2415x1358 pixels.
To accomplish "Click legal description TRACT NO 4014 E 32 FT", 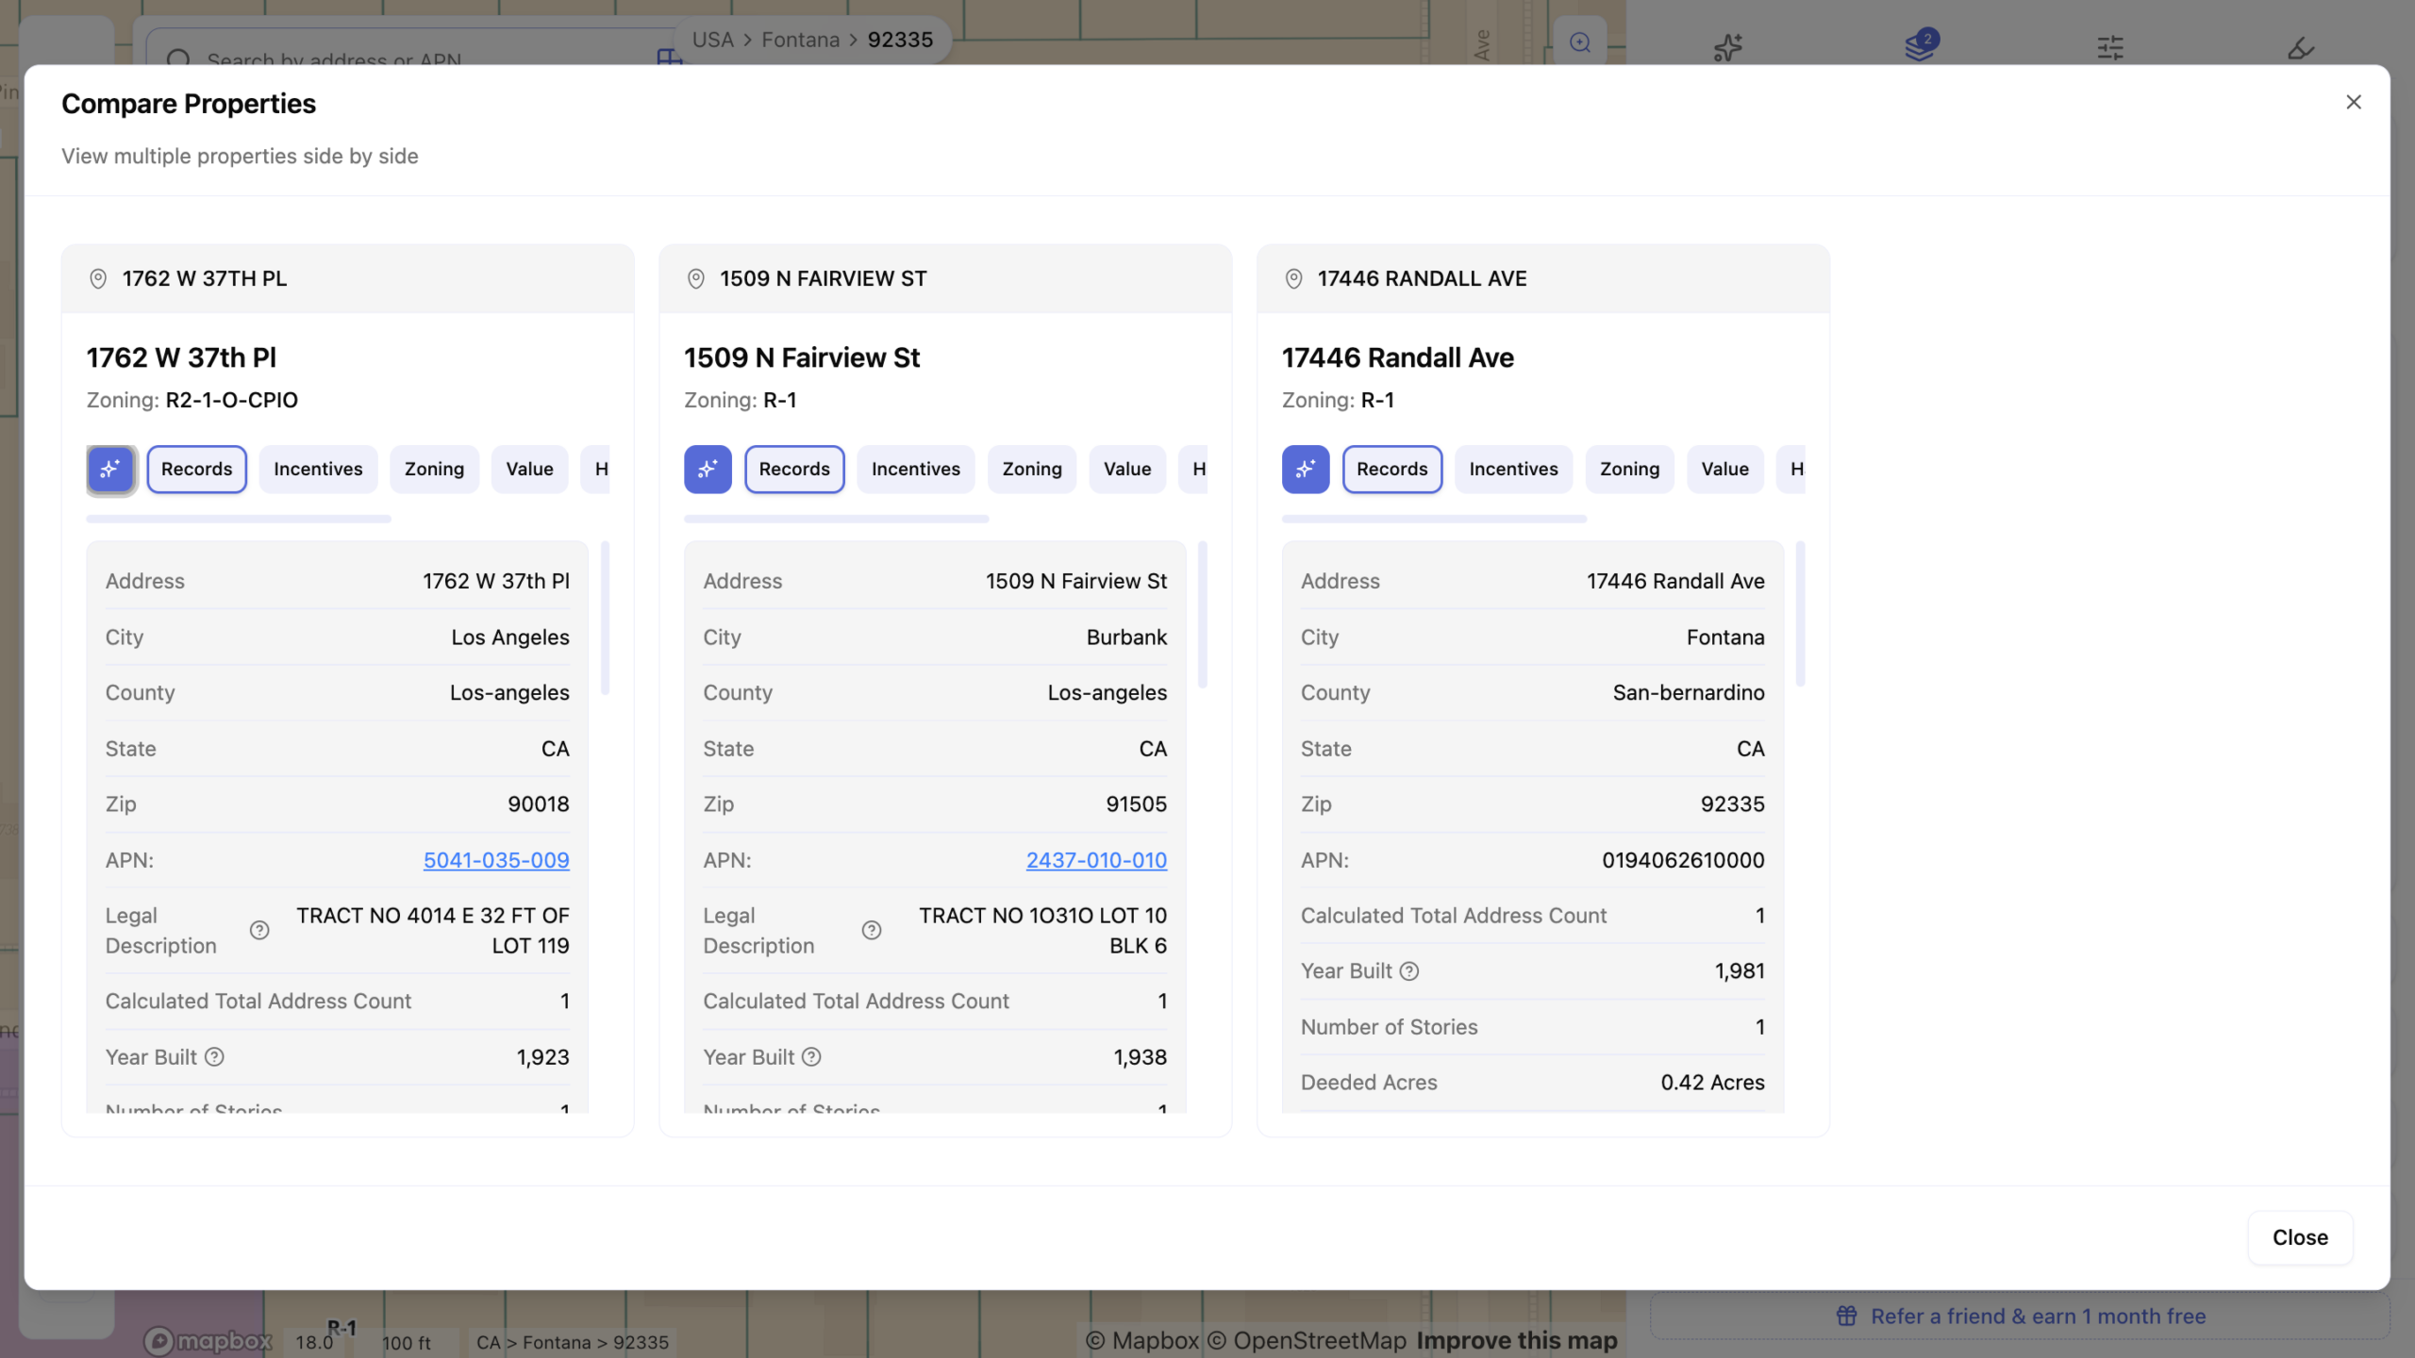I will (432, 930).
